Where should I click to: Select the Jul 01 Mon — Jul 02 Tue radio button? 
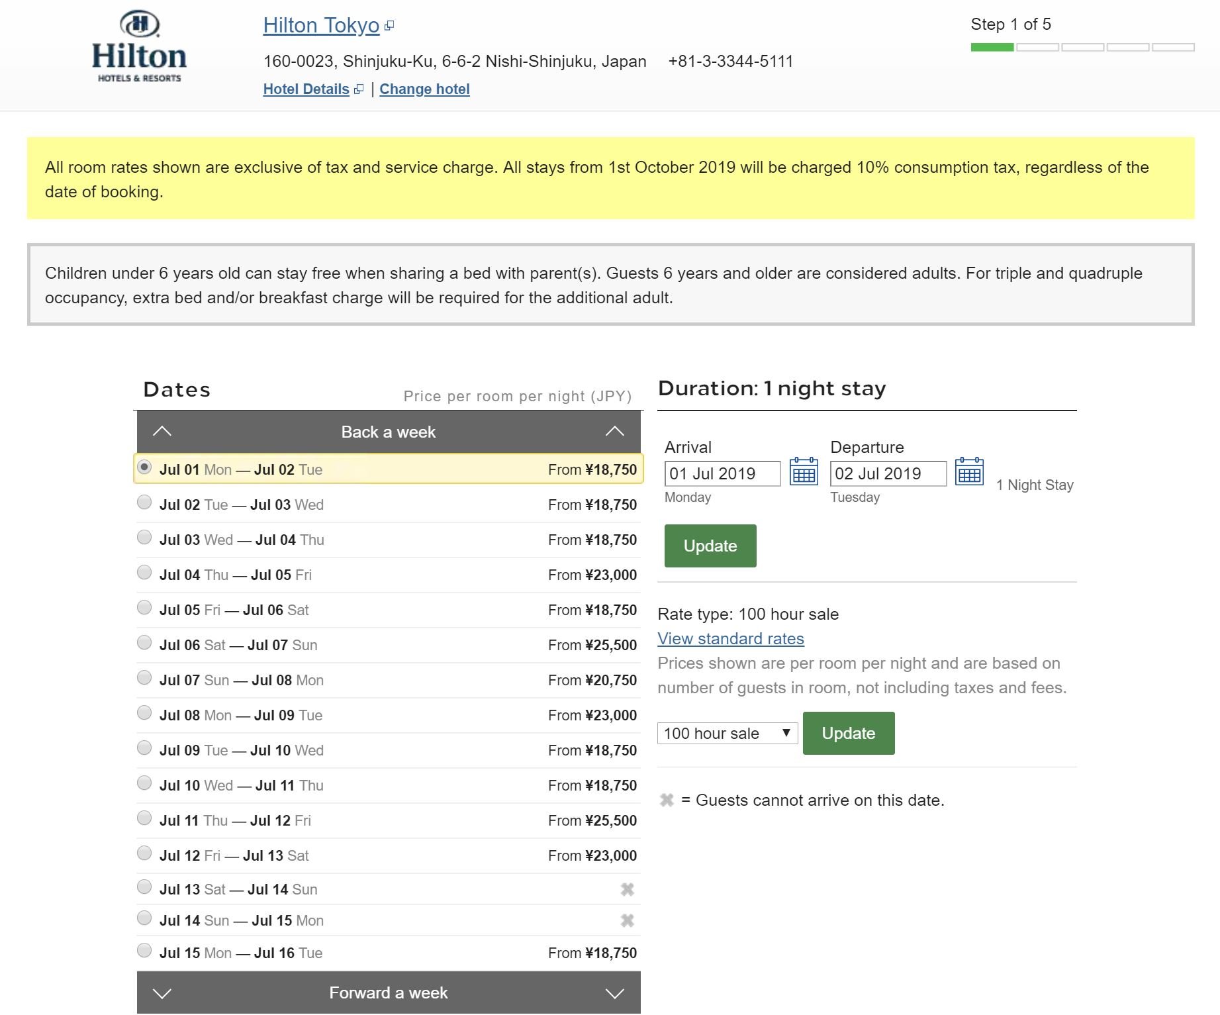pos(144,467)
